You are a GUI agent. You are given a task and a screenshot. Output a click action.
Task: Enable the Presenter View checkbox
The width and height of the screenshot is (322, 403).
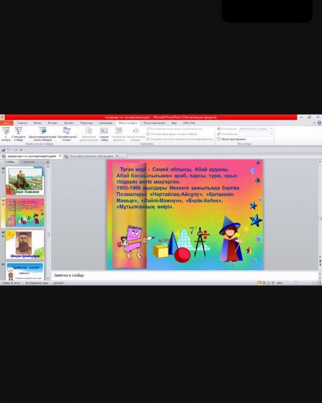click(x=219, y=139)
